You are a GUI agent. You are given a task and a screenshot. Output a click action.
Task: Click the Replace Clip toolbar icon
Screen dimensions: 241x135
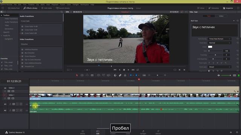pyautogui.click(x=108, y=75)
